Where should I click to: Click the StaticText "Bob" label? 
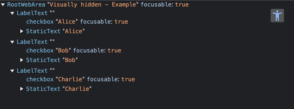[52, 60]
